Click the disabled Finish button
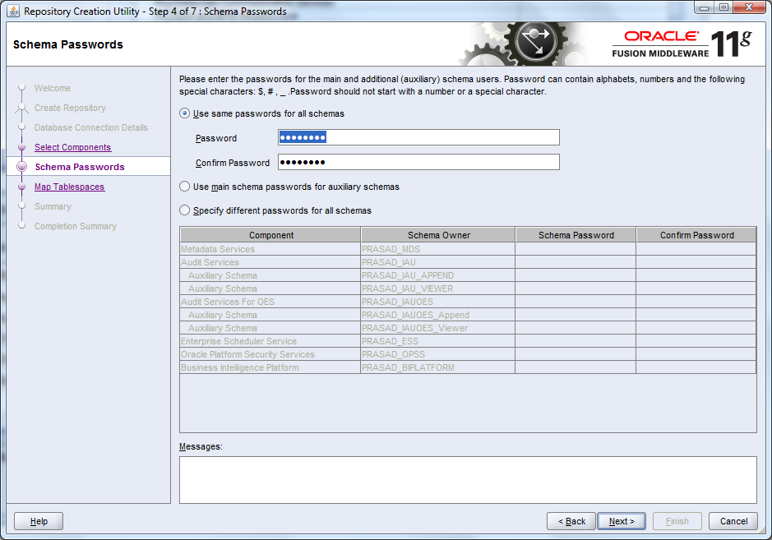This screenshot has height=540, width=772. click(677, 521)
